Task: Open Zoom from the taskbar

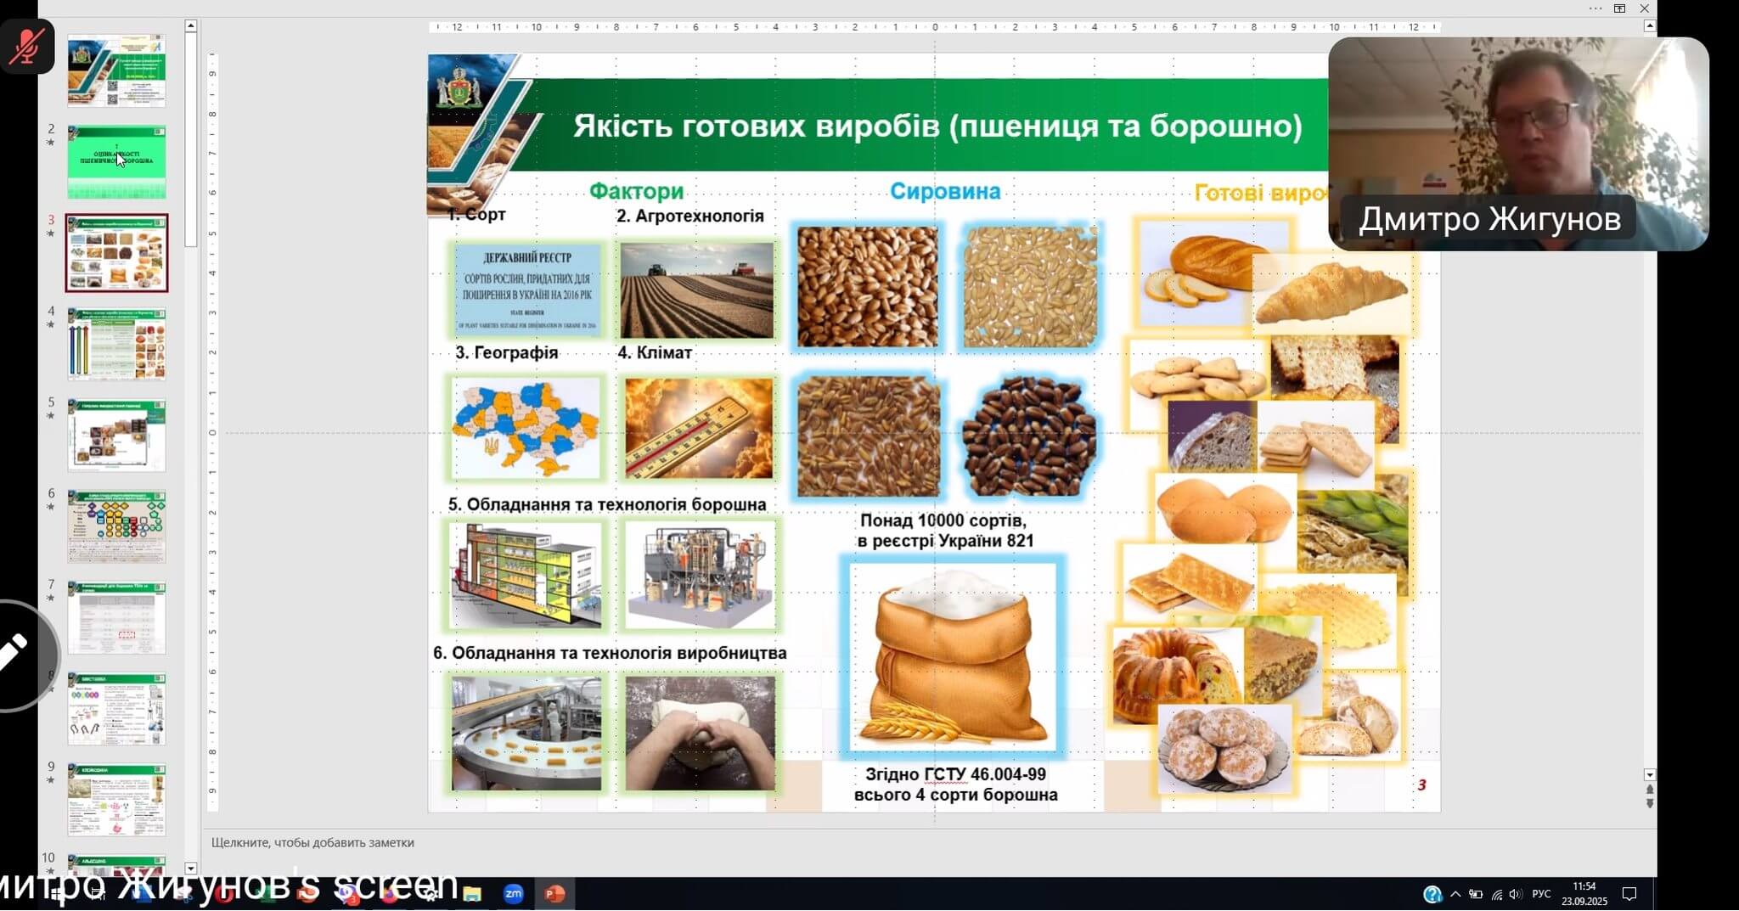Action: click(513, 894)
